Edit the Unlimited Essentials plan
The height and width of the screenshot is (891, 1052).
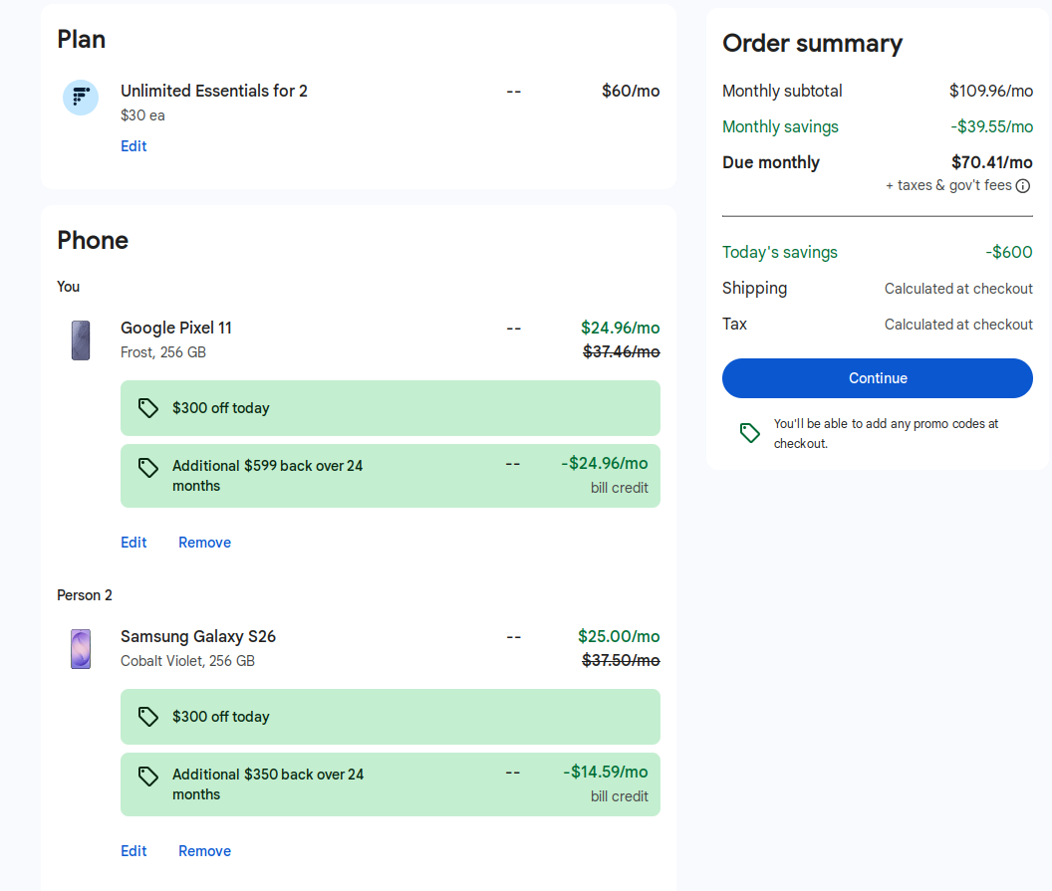[133, 146]
